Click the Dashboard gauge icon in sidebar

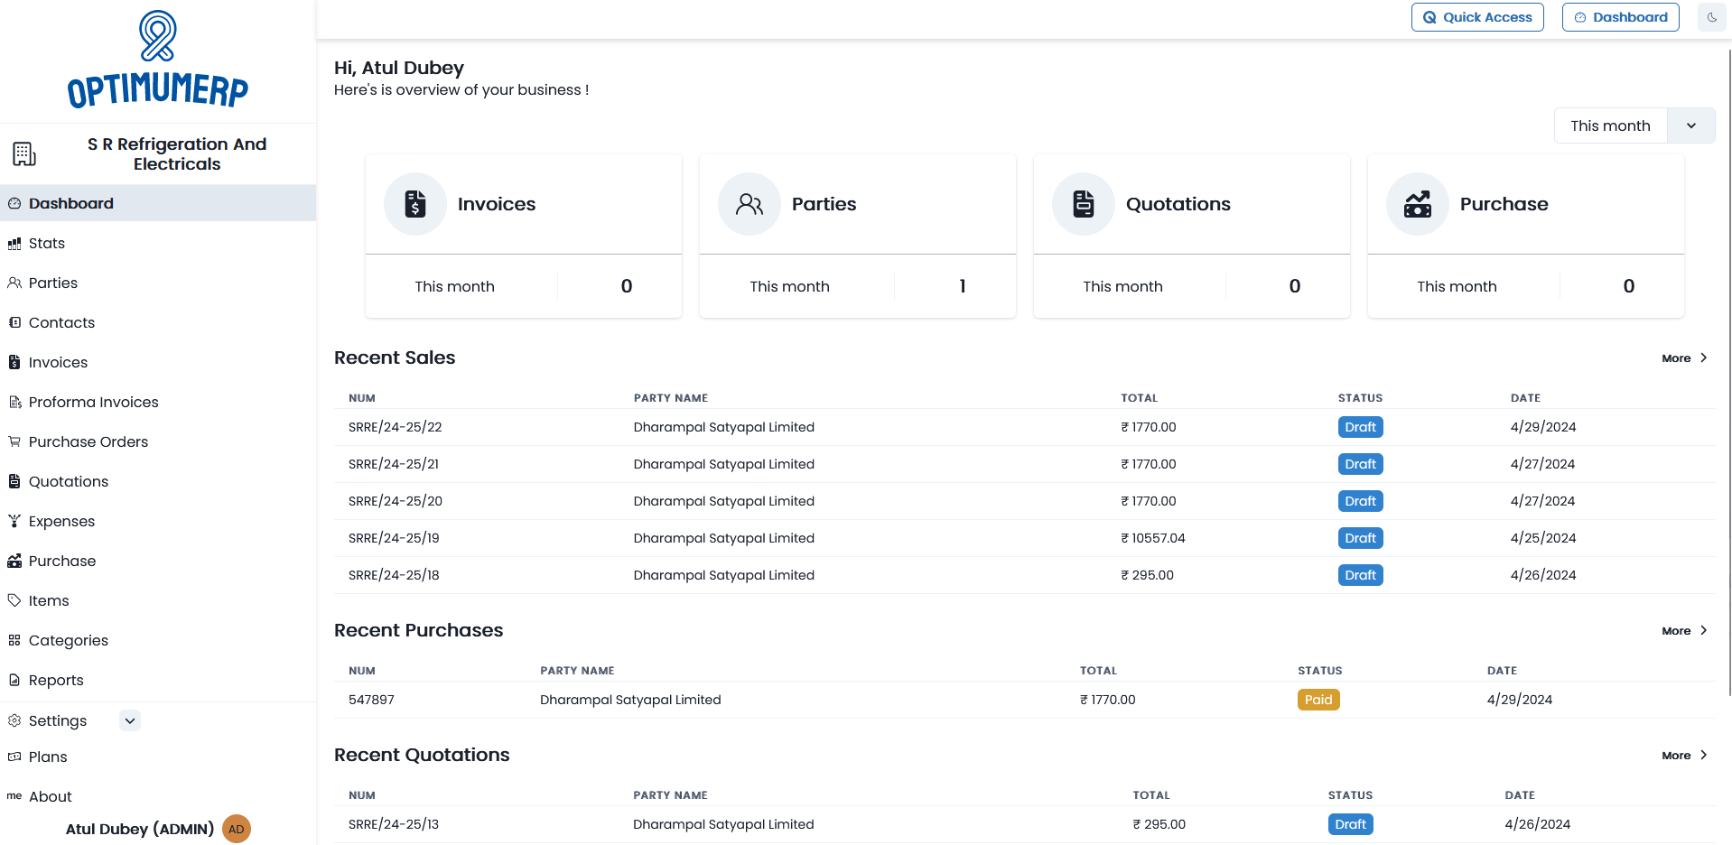(14, 203)
